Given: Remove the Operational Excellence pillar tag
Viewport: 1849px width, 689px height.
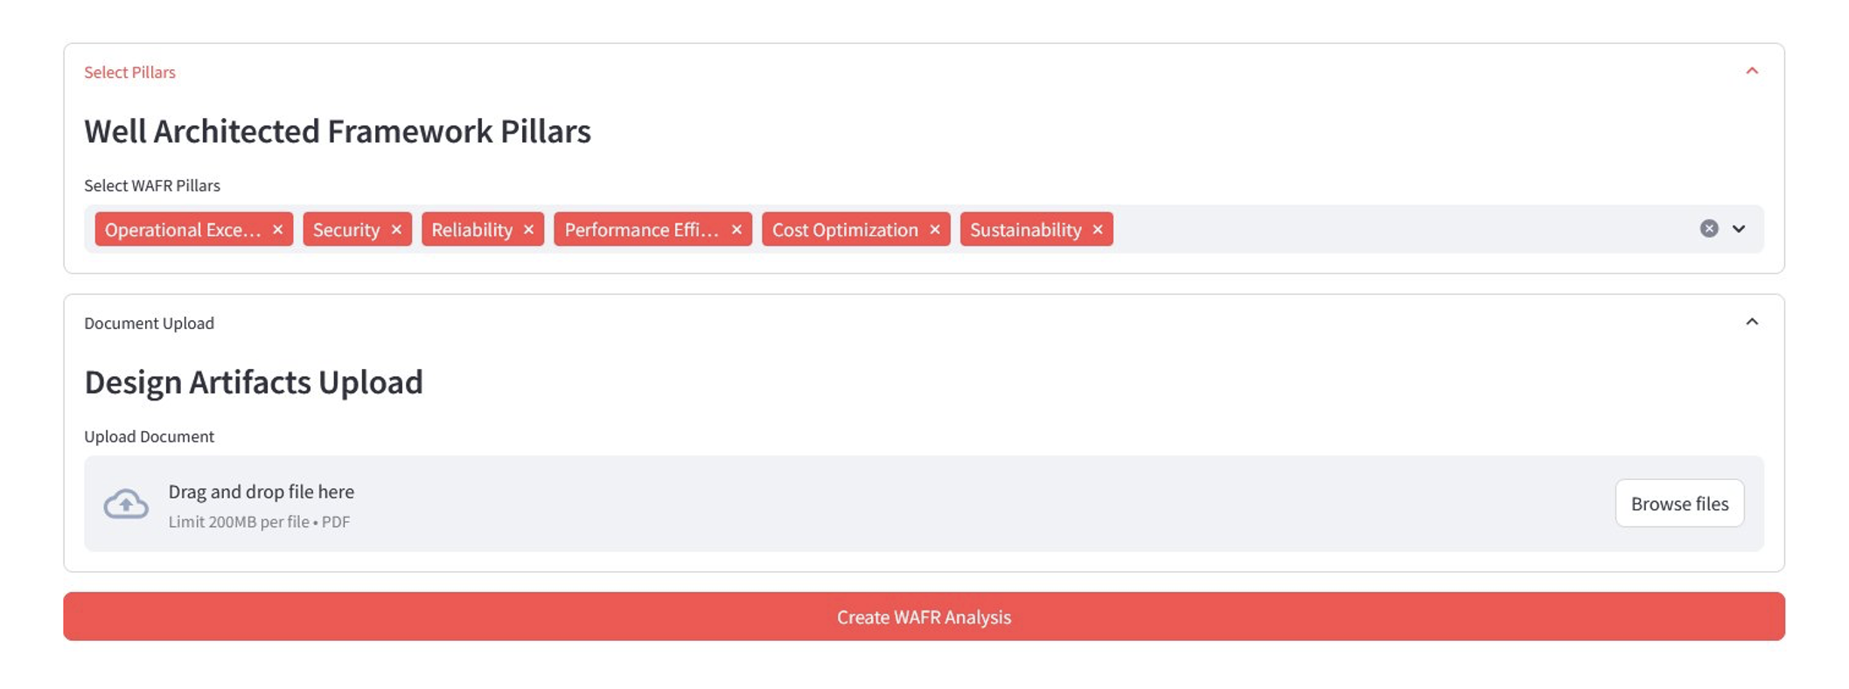Looking at the screenshot, I should [278, 229].
